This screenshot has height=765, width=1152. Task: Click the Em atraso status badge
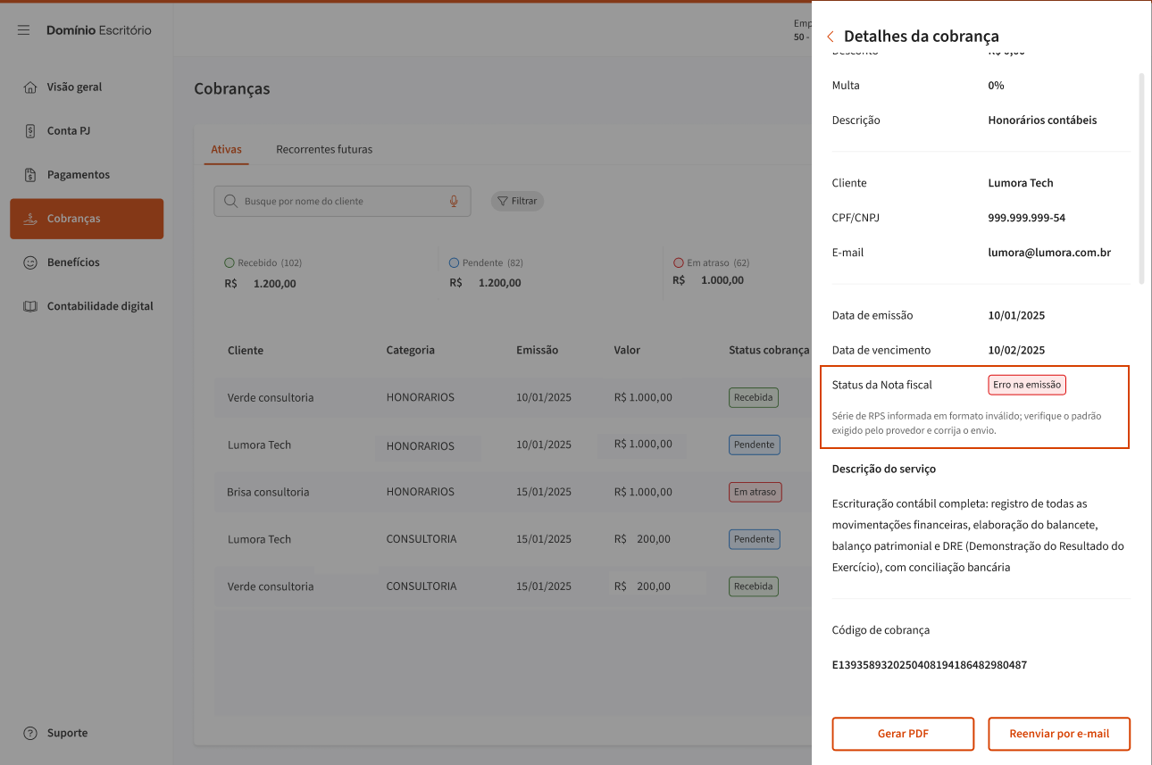755,492
